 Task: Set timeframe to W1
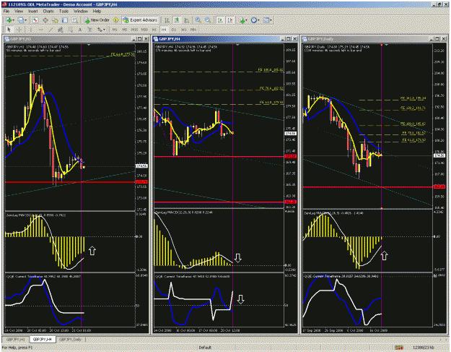click(x=183, y=30)
